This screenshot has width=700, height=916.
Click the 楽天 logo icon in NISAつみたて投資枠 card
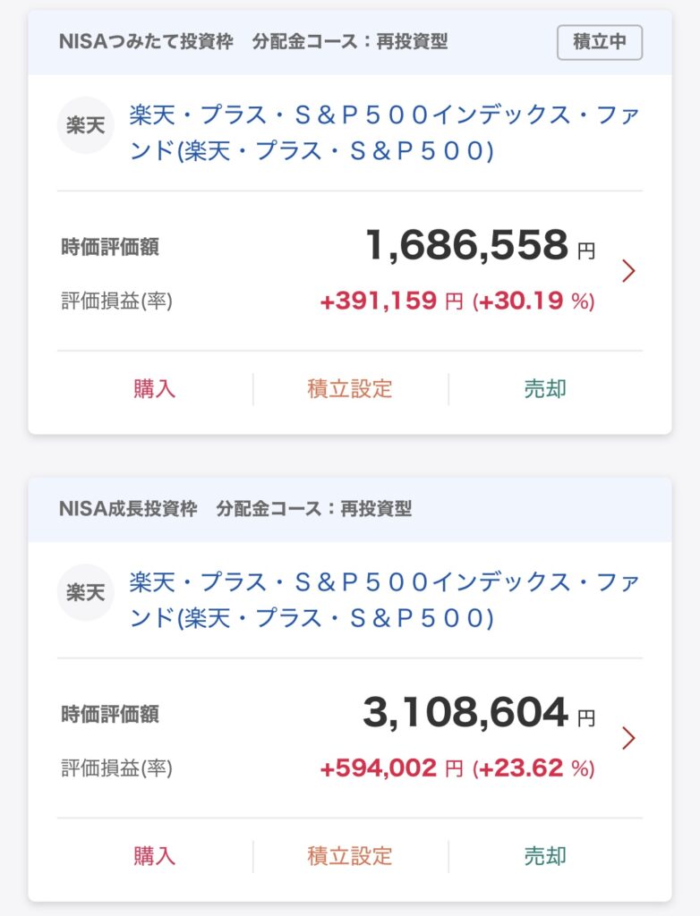(86, 125)
